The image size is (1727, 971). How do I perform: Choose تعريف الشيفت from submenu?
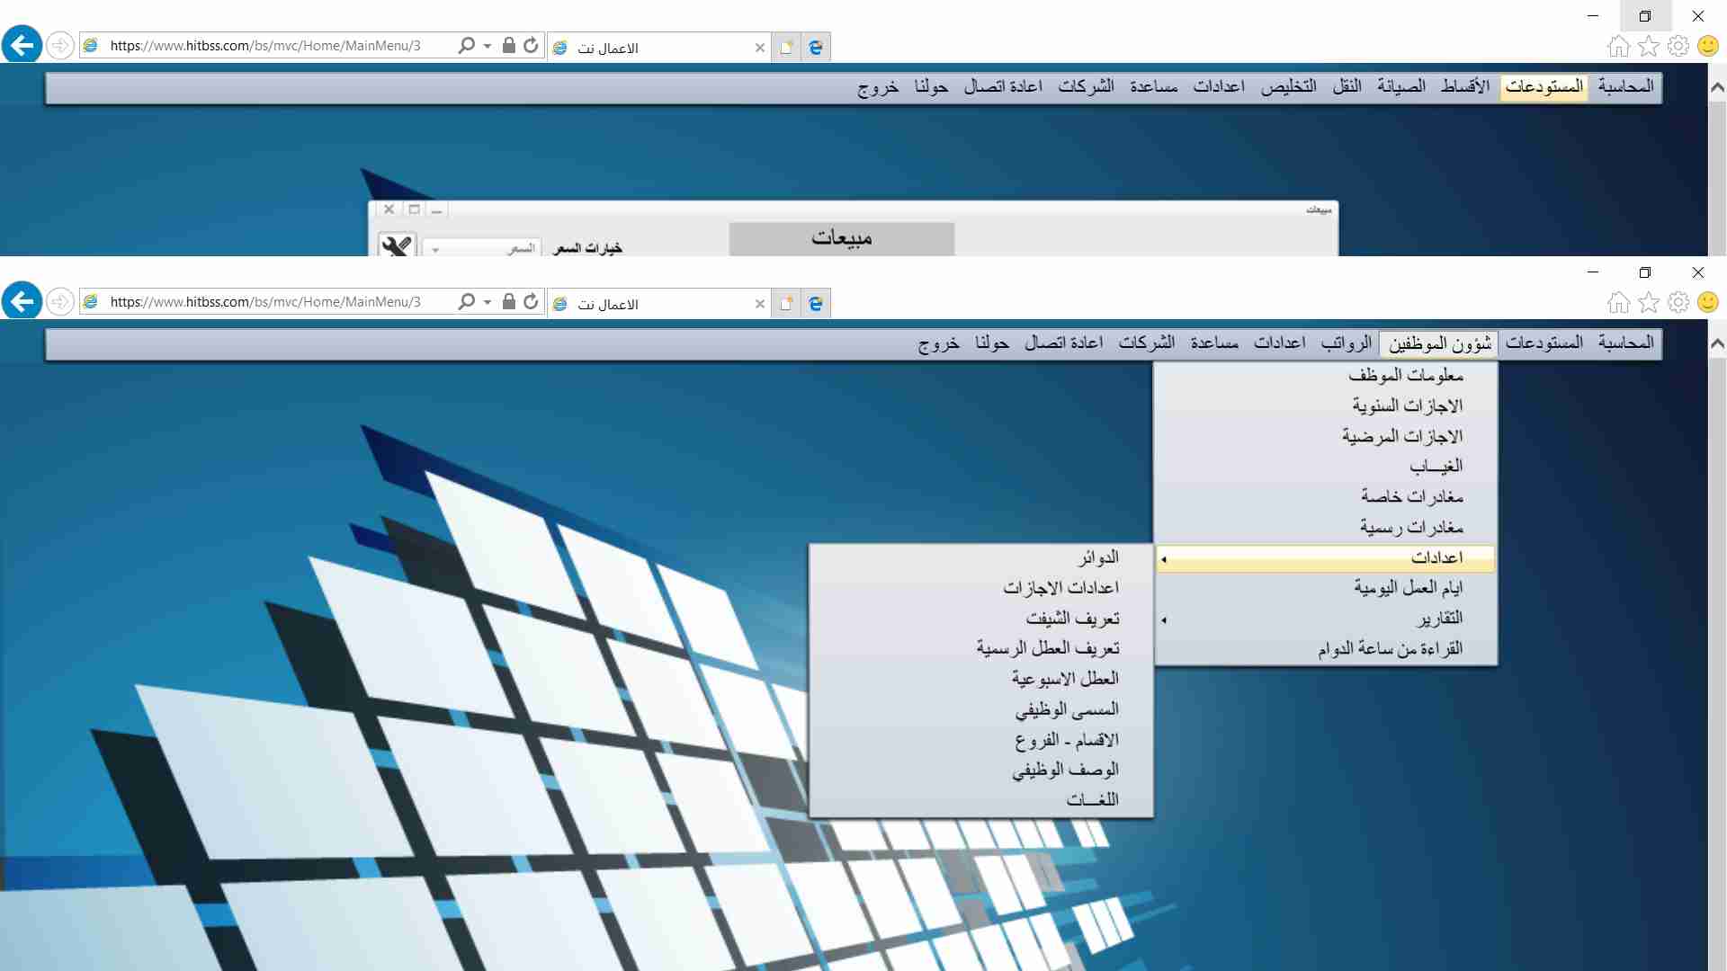[981, 619]
